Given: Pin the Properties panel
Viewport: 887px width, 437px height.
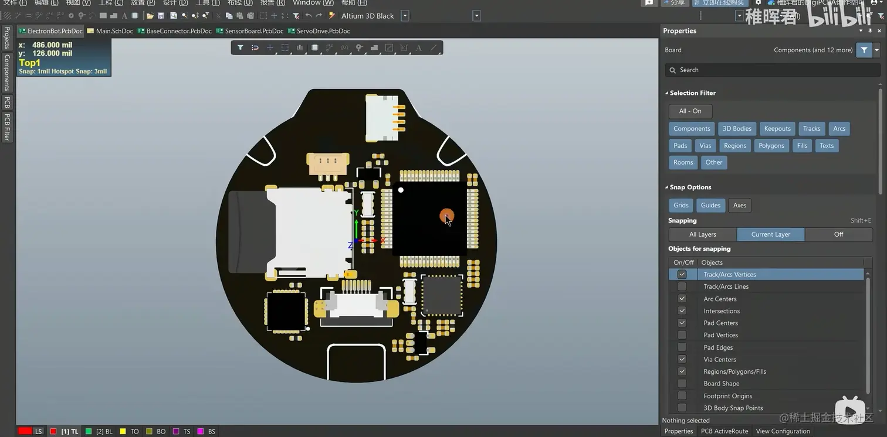Looking at the screenshot, I should 869,30.
